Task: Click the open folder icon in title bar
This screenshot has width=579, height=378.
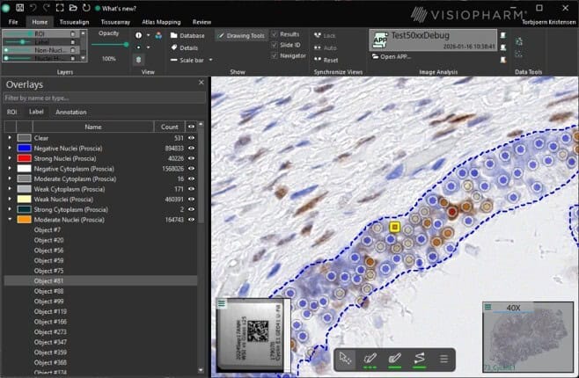Action: (73, 7)
